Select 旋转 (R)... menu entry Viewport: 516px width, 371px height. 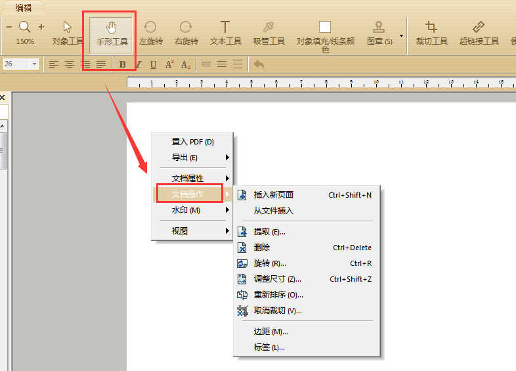tap(307, 263)
